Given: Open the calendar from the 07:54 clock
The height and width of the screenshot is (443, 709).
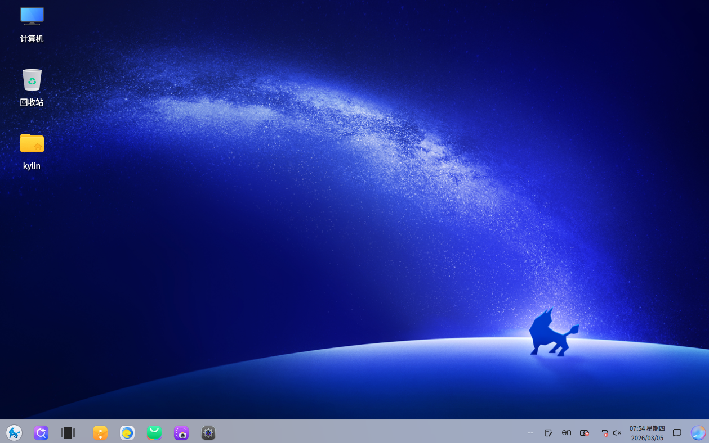Looking at the screenshot, I should [647, 433].
